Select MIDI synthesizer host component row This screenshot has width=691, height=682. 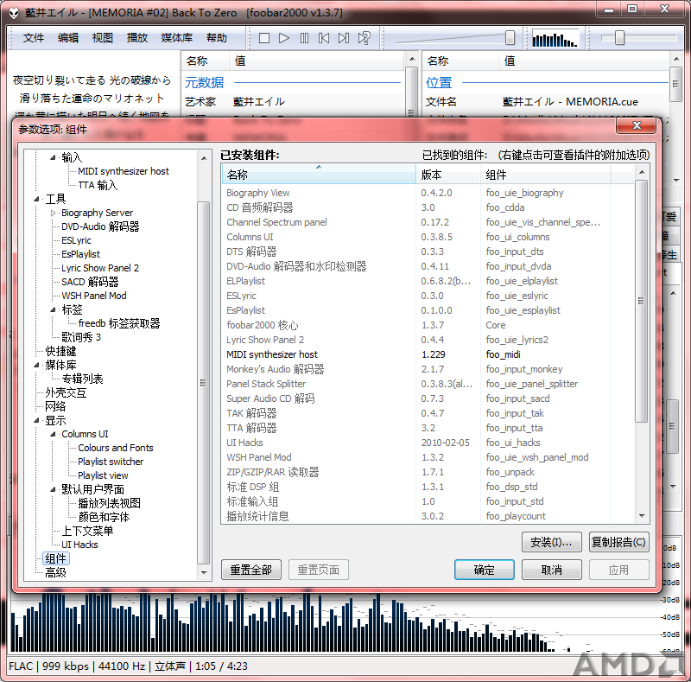428,354
